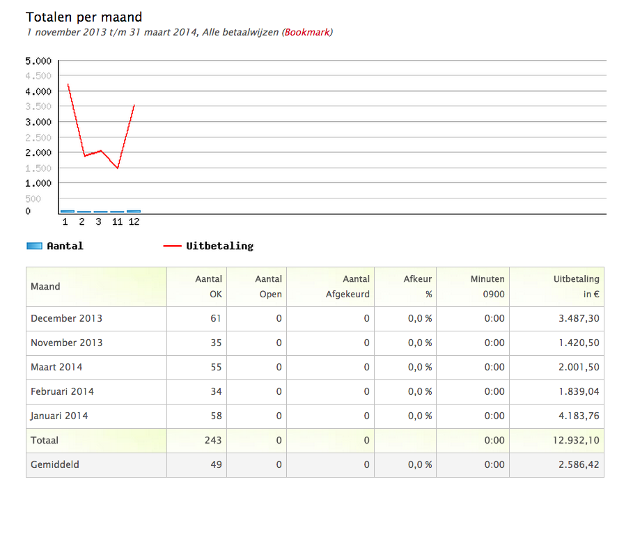Click the average payout 2.586,42
This screenshot has width=617, height=541.
pos(579,464)
